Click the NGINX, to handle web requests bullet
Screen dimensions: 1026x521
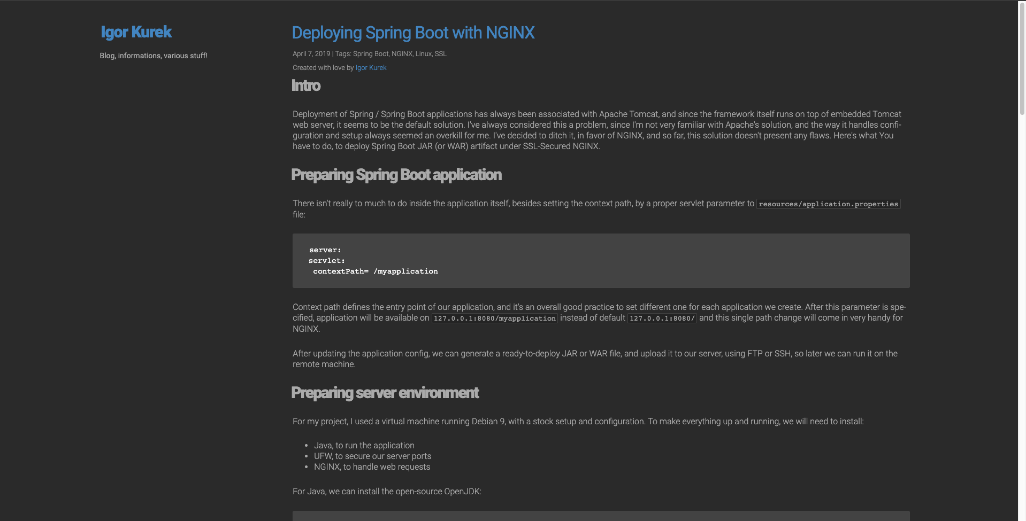coord(372,467)
